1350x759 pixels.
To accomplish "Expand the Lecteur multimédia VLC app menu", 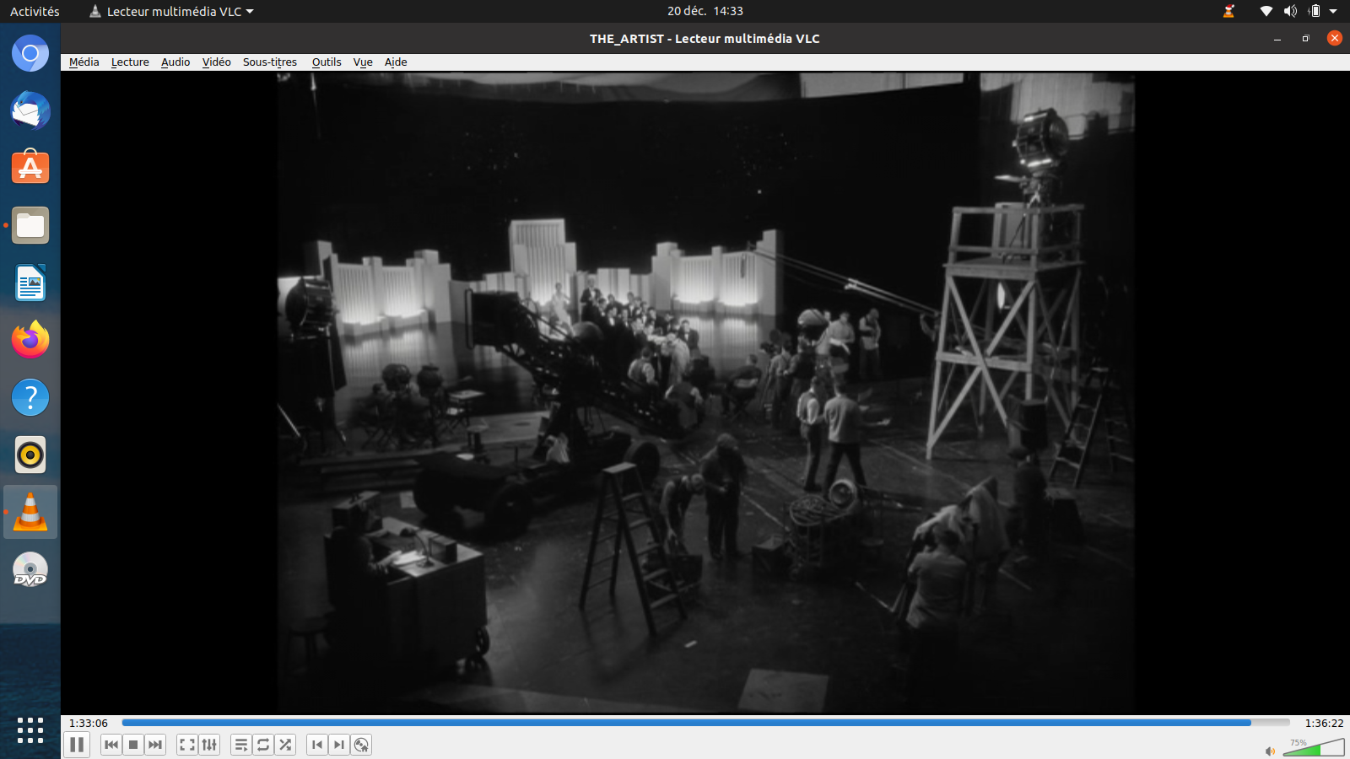I will tap(172, 12).
